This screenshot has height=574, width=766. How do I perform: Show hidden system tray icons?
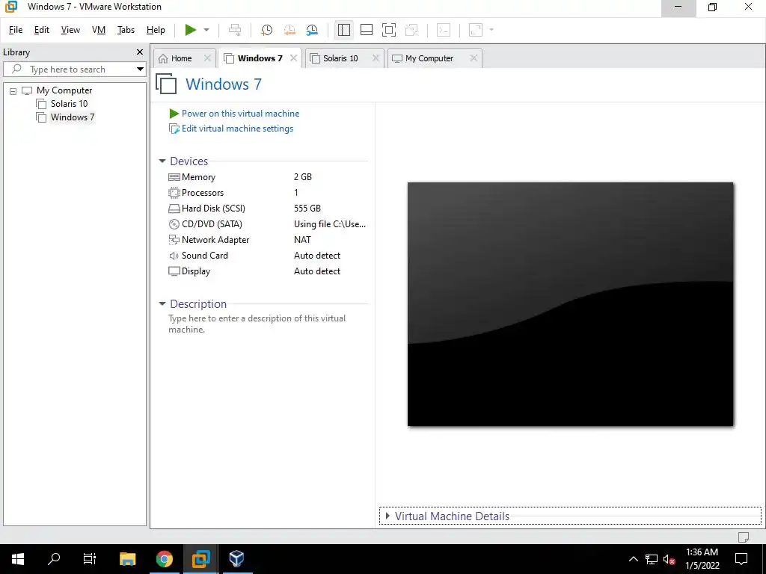pyautogui.click(x=633, y=559)
